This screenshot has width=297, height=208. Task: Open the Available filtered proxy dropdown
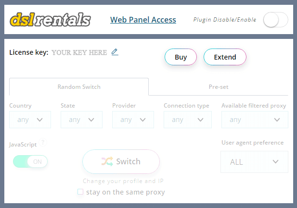coord(255,120)
